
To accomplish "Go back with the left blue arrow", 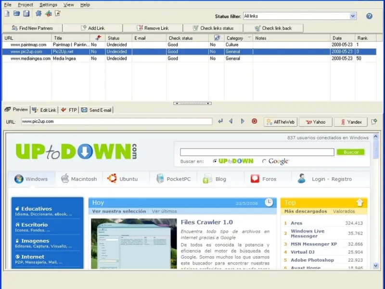I will point(231,121).
